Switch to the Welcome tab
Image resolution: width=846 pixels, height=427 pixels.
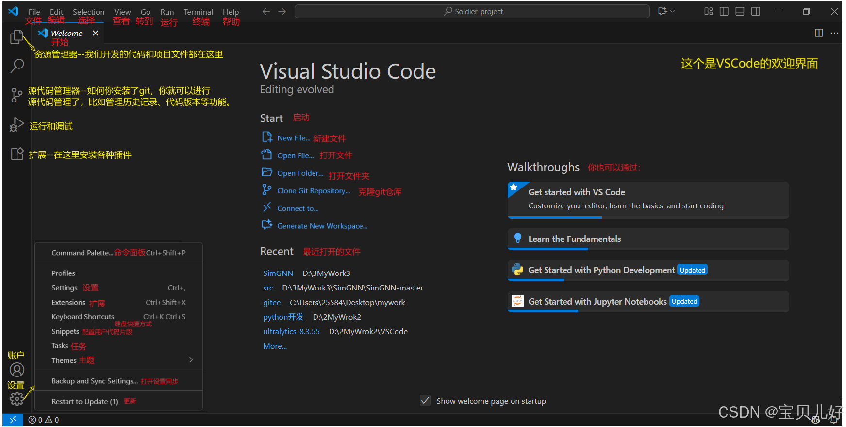[x=66, y=33]
